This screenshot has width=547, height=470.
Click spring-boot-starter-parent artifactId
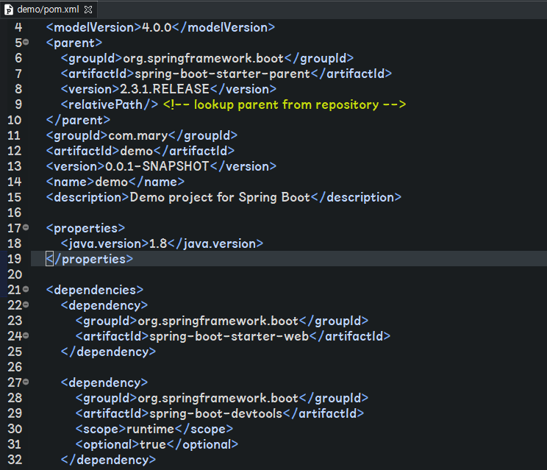point(222,74)
